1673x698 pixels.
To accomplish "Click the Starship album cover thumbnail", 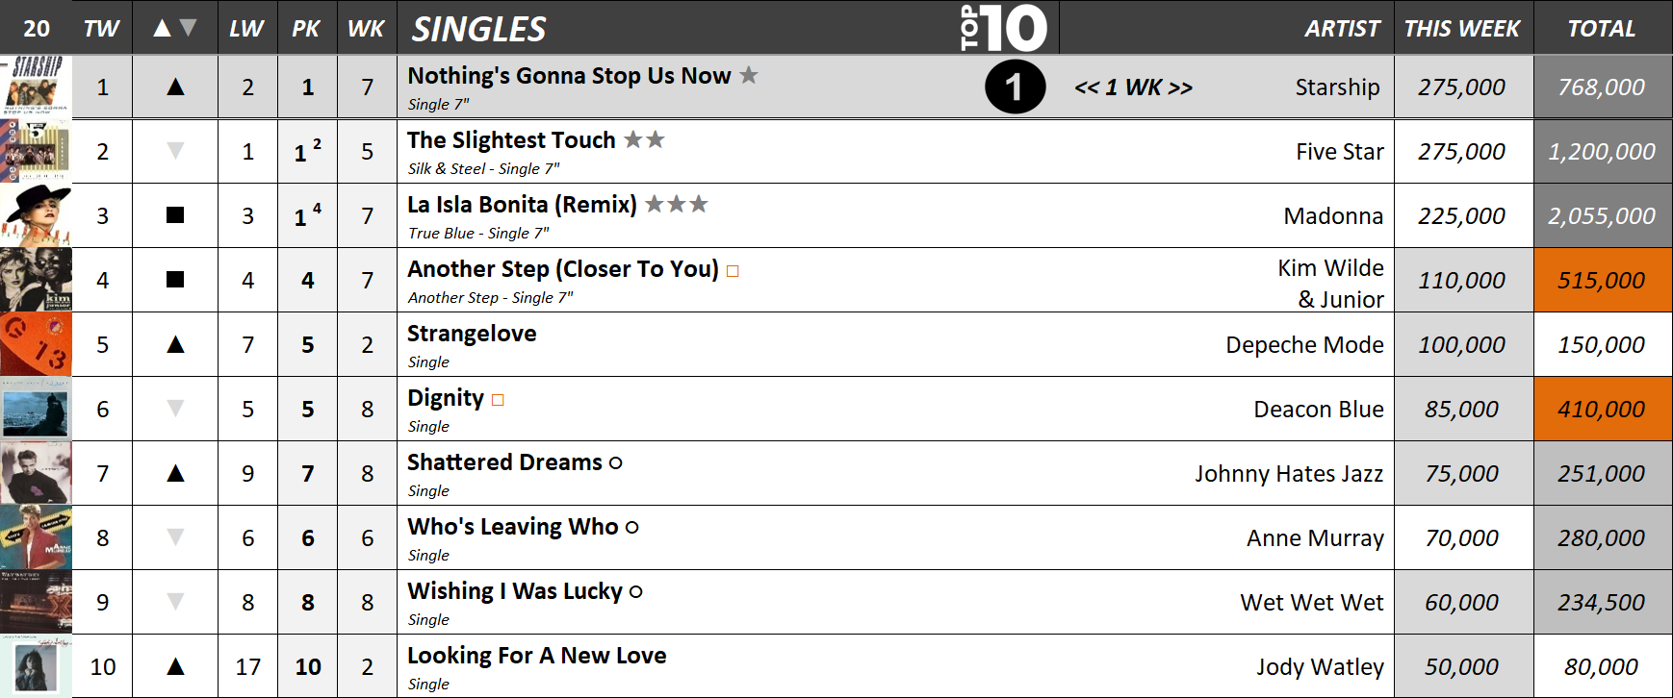I will [36, 87].
